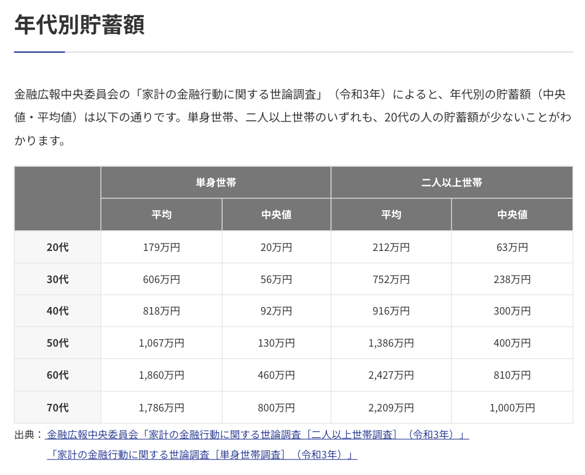Select the 1,067万円 table cell
Screen dimensions: 585x475
click(161, 343)
